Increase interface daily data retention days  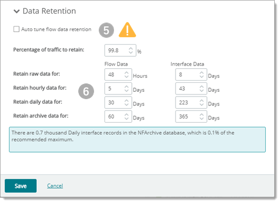click(x=202, y=101)
